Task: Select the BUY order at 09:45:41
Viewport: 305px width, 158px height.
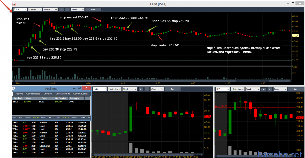Action: click(51, 139)
